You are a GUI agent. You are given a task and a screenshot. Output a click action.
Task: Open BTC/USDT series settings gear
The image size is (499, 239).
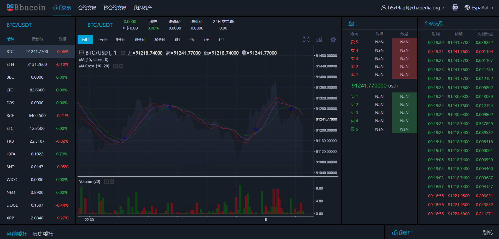[123, 53]
